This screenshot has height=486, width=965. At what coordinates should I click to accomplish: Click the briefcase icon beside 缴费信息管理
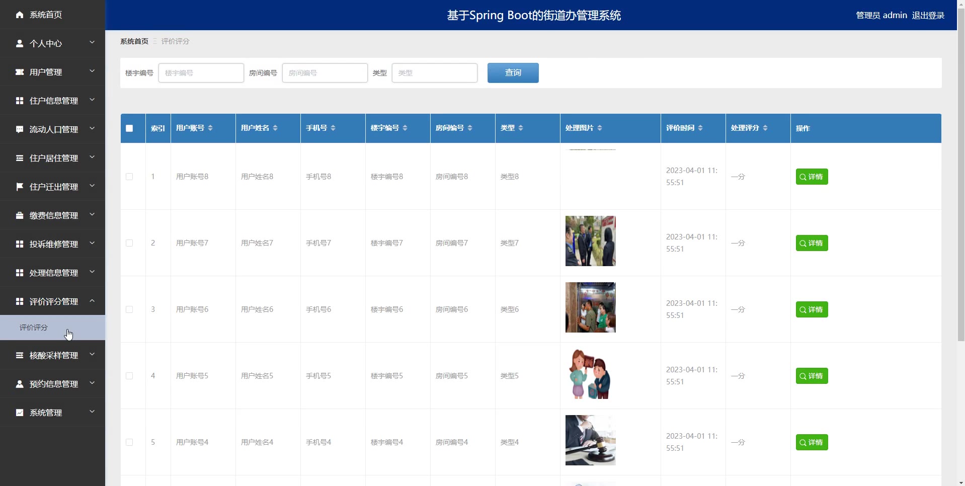coord(20,215)
